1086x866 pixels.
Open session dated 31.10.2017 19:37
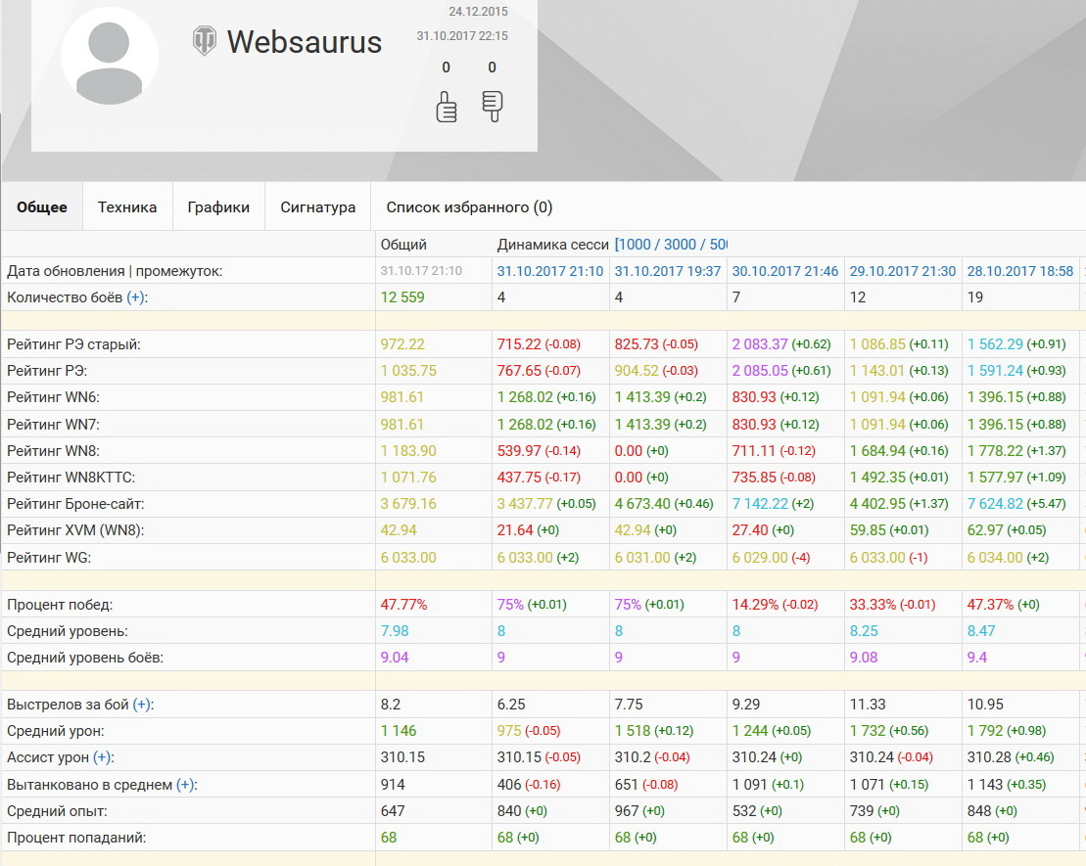(x=668, y=271)
